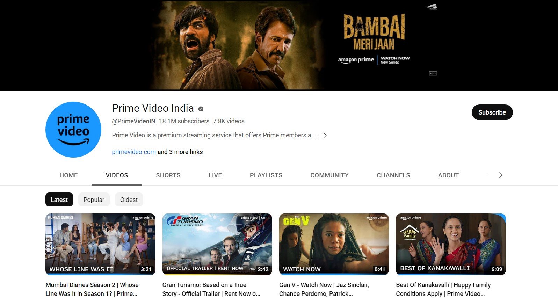Show more tabs with right chevron
Image resolution: width=558 pixels, height=298 pixels.
[x=500, y=175]
